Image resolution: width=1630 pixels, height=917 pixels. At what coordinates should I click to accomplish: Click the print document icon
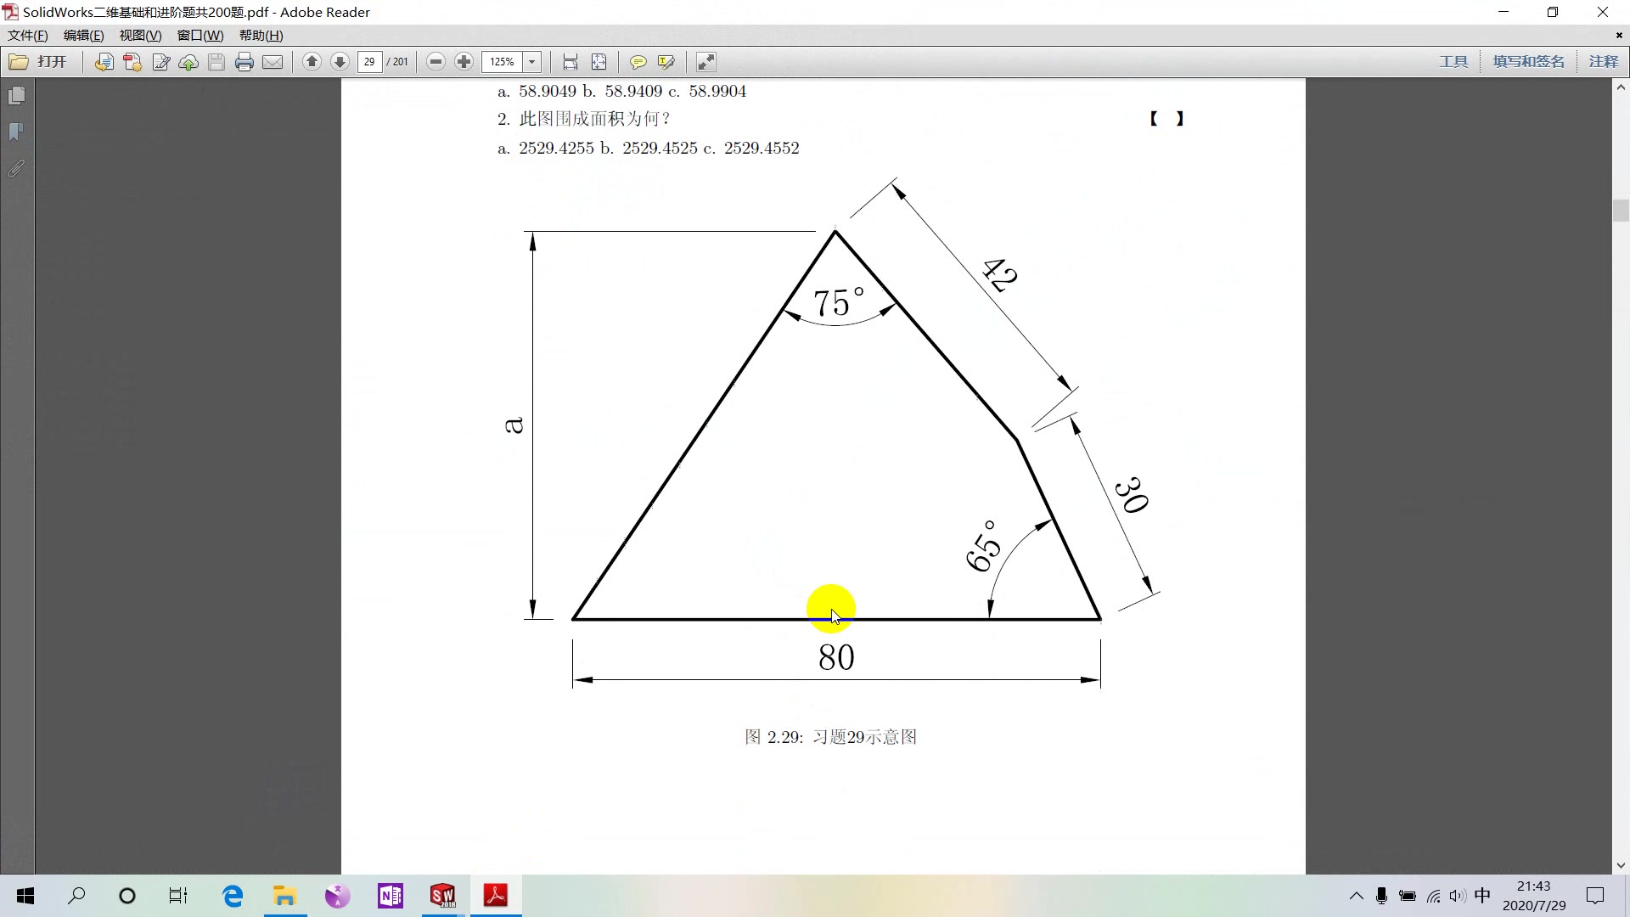pos(244,62)
